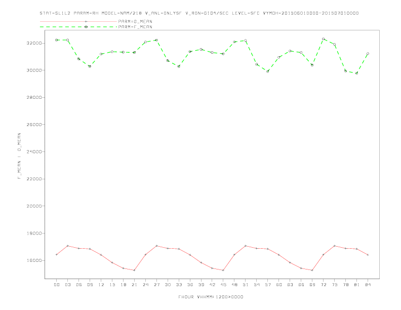Image resolution: width=401 pixels, height=310 pixels.
Task: Click the 39 forecast hour x-axis label
Action: pyautogui.click(x=201, y=285)
